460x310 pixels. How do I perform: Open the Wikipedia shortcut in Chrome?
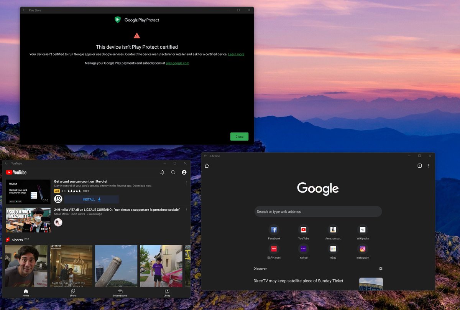pyautogui.click(x=363, y=232)
